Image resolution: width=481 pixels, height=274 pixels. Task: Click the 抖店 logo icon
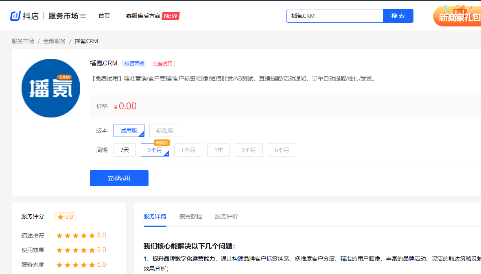15,16
